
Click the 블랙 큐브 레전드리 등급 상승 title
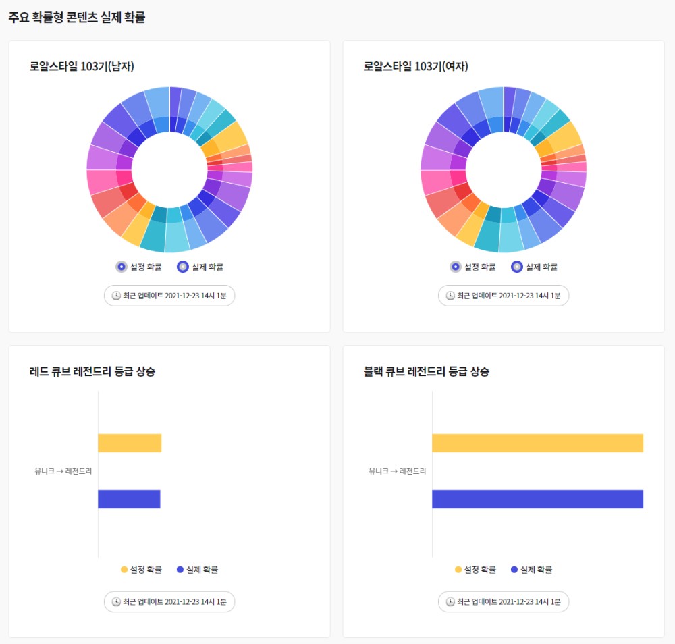point(426,371)
